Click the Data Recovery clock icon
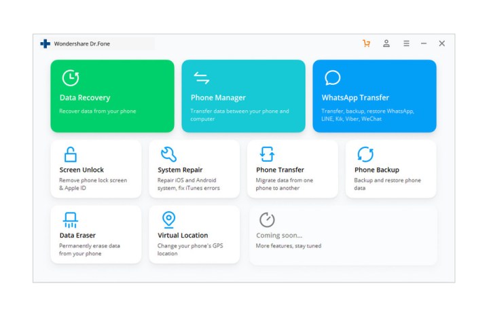 pos(71,77)
